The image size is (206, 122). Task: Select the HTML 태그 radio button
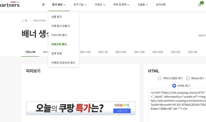(174, 86)
